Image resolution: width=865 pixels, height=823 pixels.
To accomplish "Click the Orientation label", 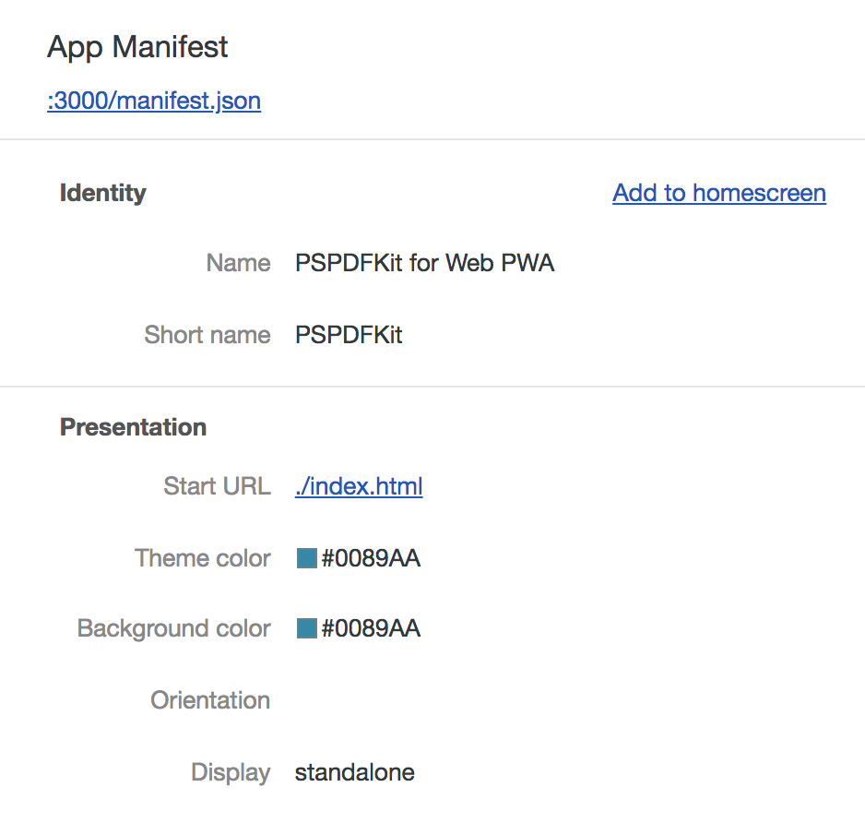I will pos(209,700).
